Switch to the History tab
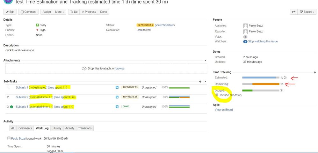Viewport: 318px width, 153px height. tap(57, 128)
